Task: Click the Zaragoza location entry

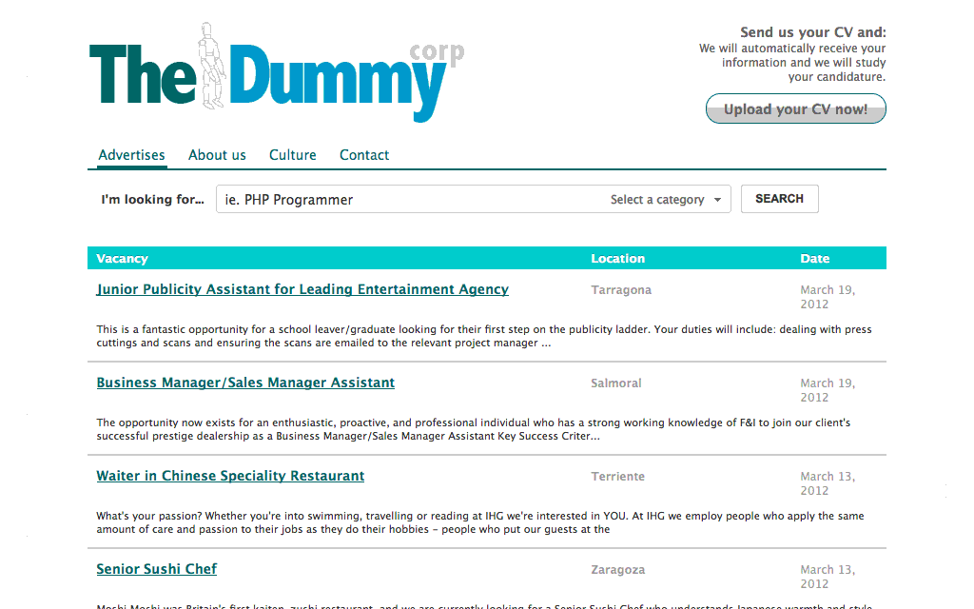Action: [618, 570]
